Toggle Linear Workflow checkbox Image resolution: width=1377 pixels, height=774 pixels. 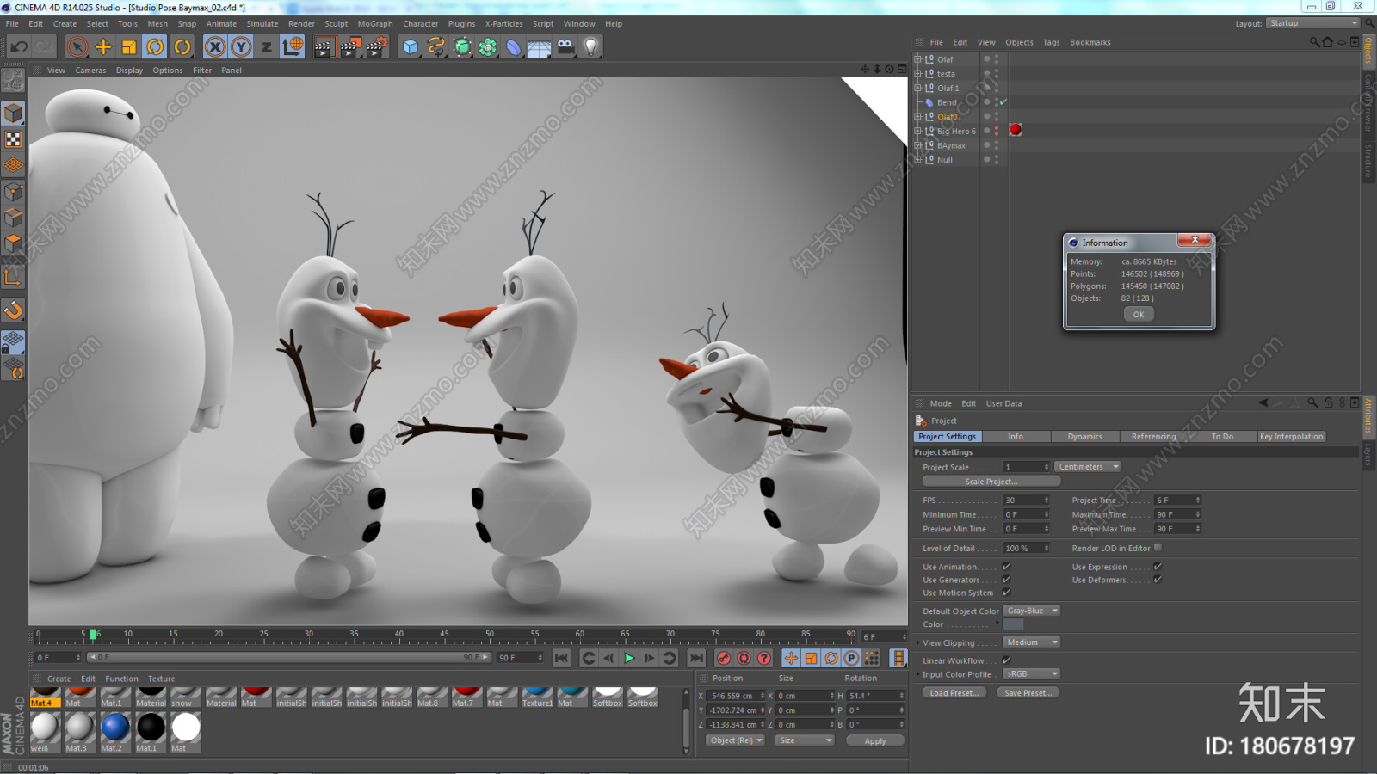point(1006,660)
